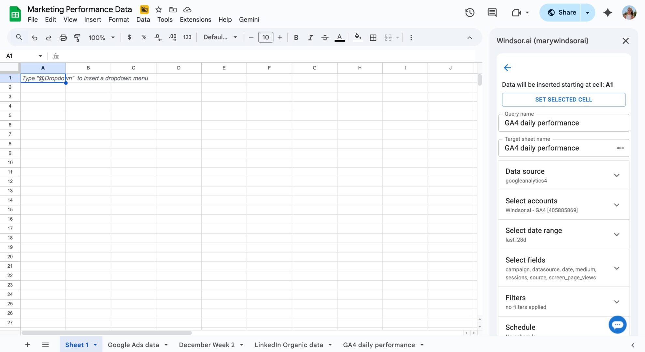Open more toolbar options (three dots)
The image size is (645, 352).
[x=411, y=37]
